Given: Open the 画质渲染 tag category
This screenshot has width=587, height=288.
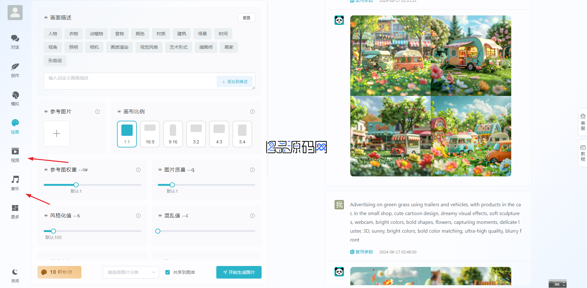Looking at the screenshot, I should click(119, 47).
